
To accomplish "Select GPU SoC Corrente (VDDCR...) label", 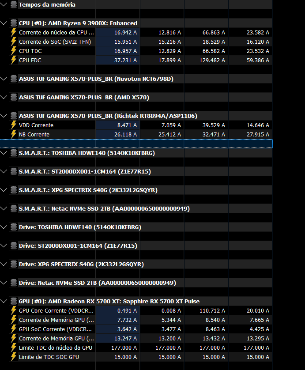I will point(56,329).
